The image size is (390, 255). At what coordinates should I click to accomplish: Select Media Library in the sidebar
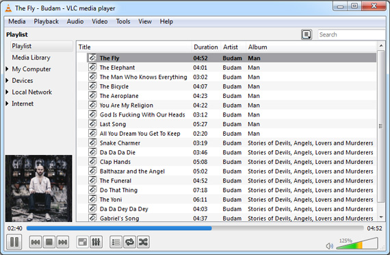click(x=31, y=58)
